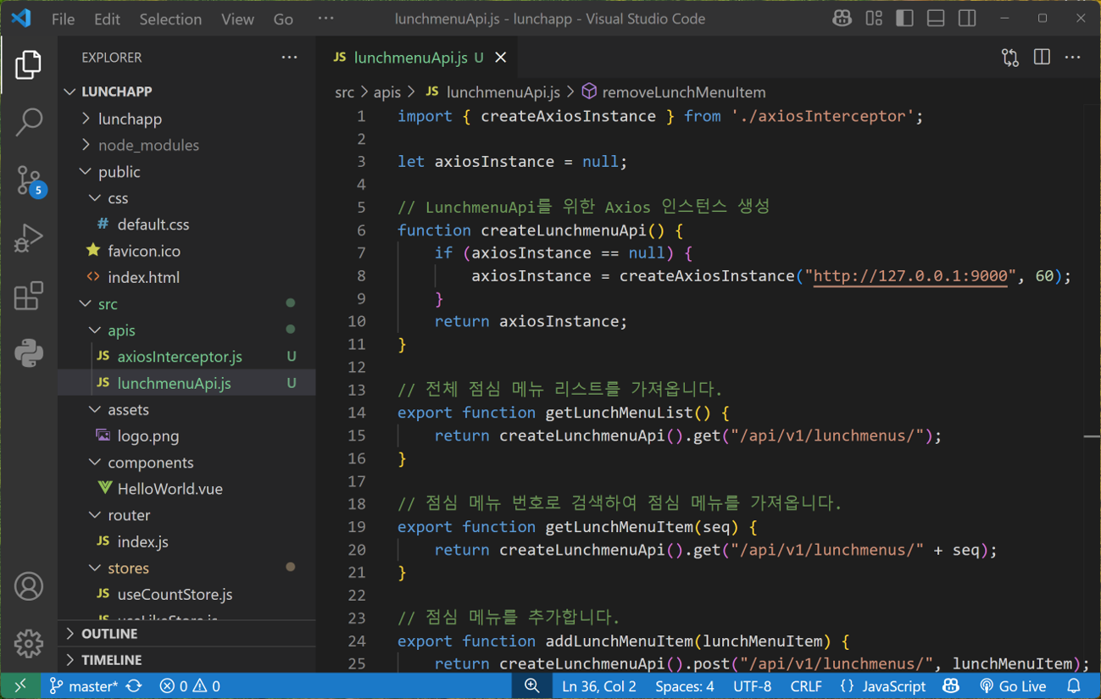Open the View menu

237,19
